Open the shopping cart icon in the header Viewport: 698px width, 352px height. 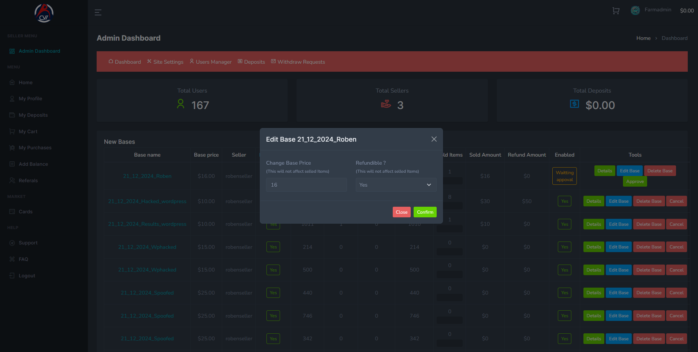[616, 11]
